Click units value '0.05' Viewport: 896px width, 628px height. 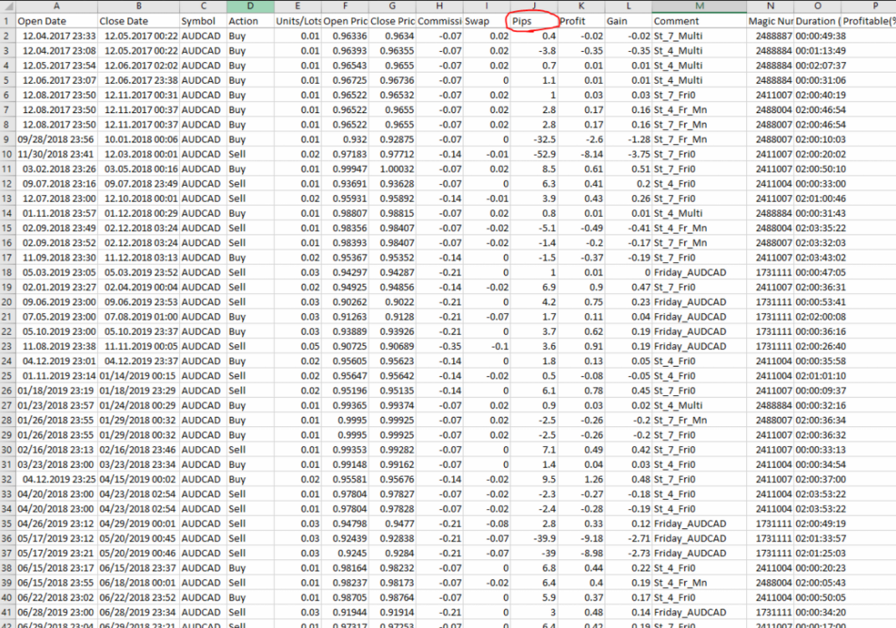(x=311, y=347)
